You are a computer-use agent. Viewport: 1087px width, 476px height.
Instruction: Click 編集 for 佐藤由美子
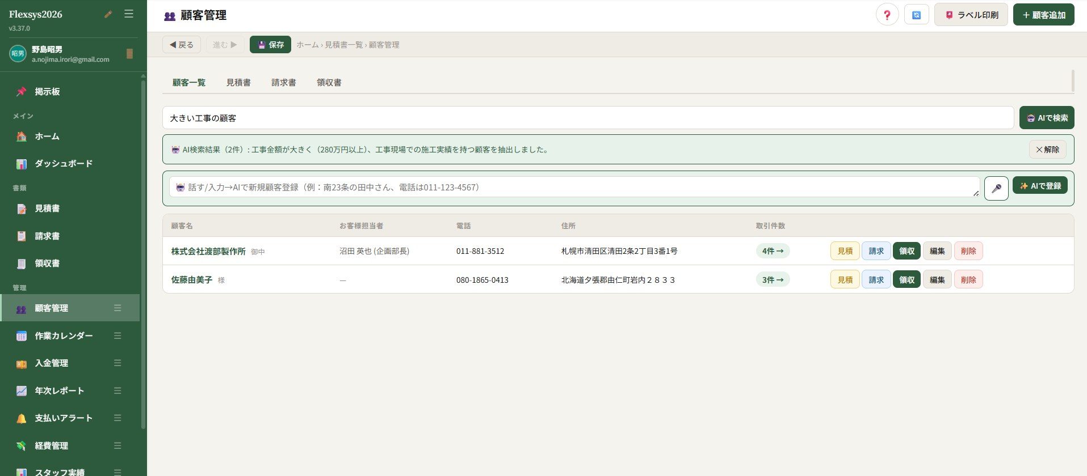click(x=937, y=279)
